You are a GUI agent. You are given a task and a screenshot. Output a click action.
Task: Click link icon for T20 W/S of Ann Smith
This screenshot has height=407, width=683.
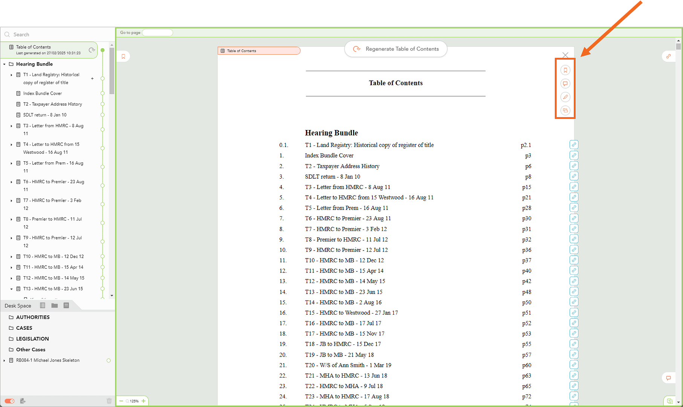pos(574,365)
